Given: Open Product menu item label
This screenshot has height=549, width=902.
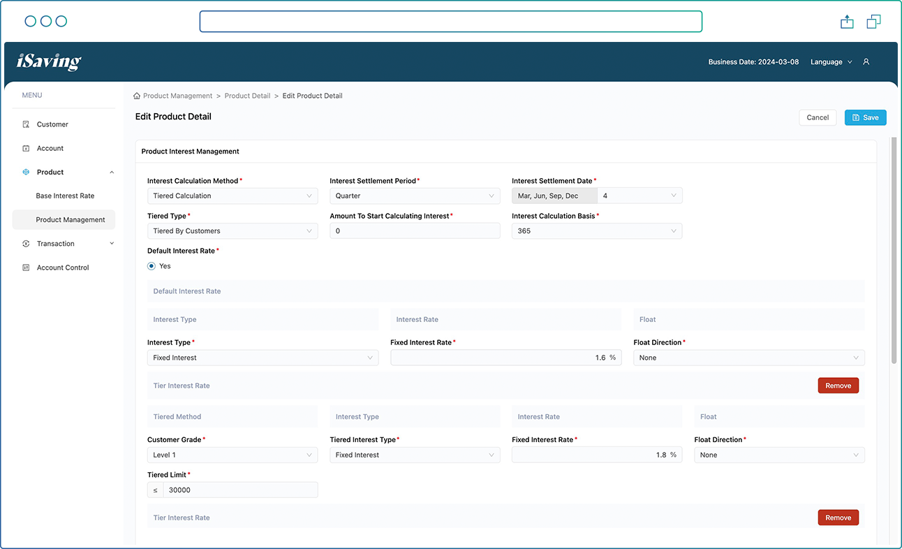Looking at the screenshot, I should pyautogui.click(x=50, y=172).
